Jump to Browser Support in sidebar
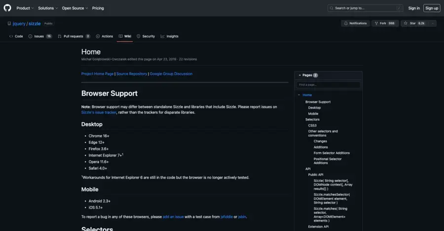The height and width of the screenshot is (231, 444). tap(318, 102)
